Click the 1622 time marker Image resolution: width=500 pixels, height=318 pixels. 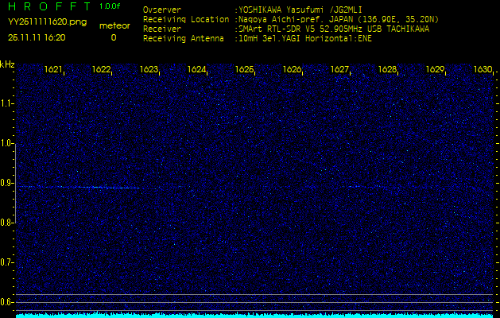(102, 70)
